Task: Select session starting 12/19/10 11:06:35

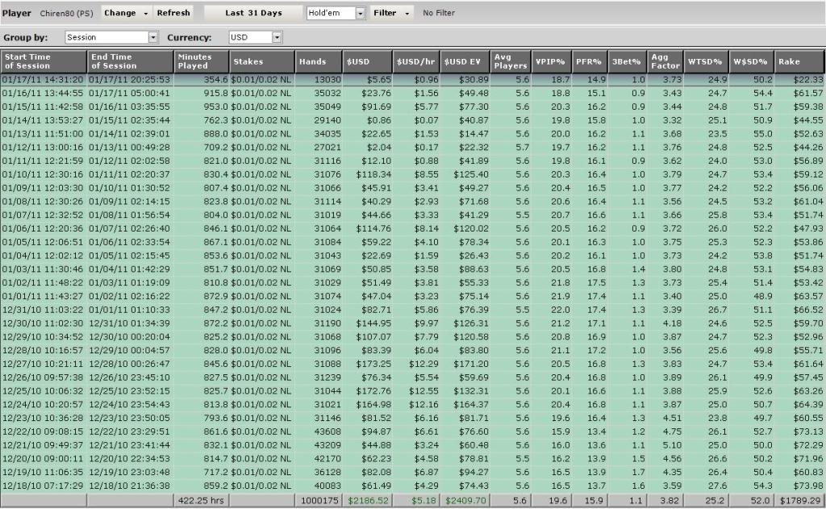Action: (x=412, y=472)
